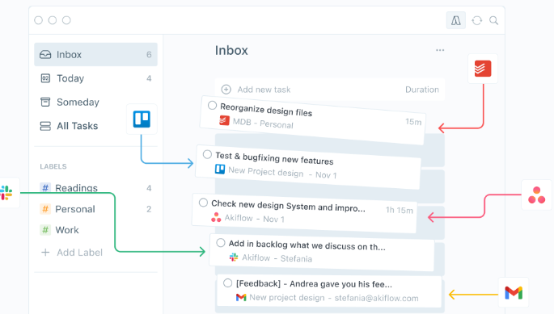The width and height of the screenshot is (554, 314).
Task: Open the Inbox three-dot options menu
Action: point(440,50)
